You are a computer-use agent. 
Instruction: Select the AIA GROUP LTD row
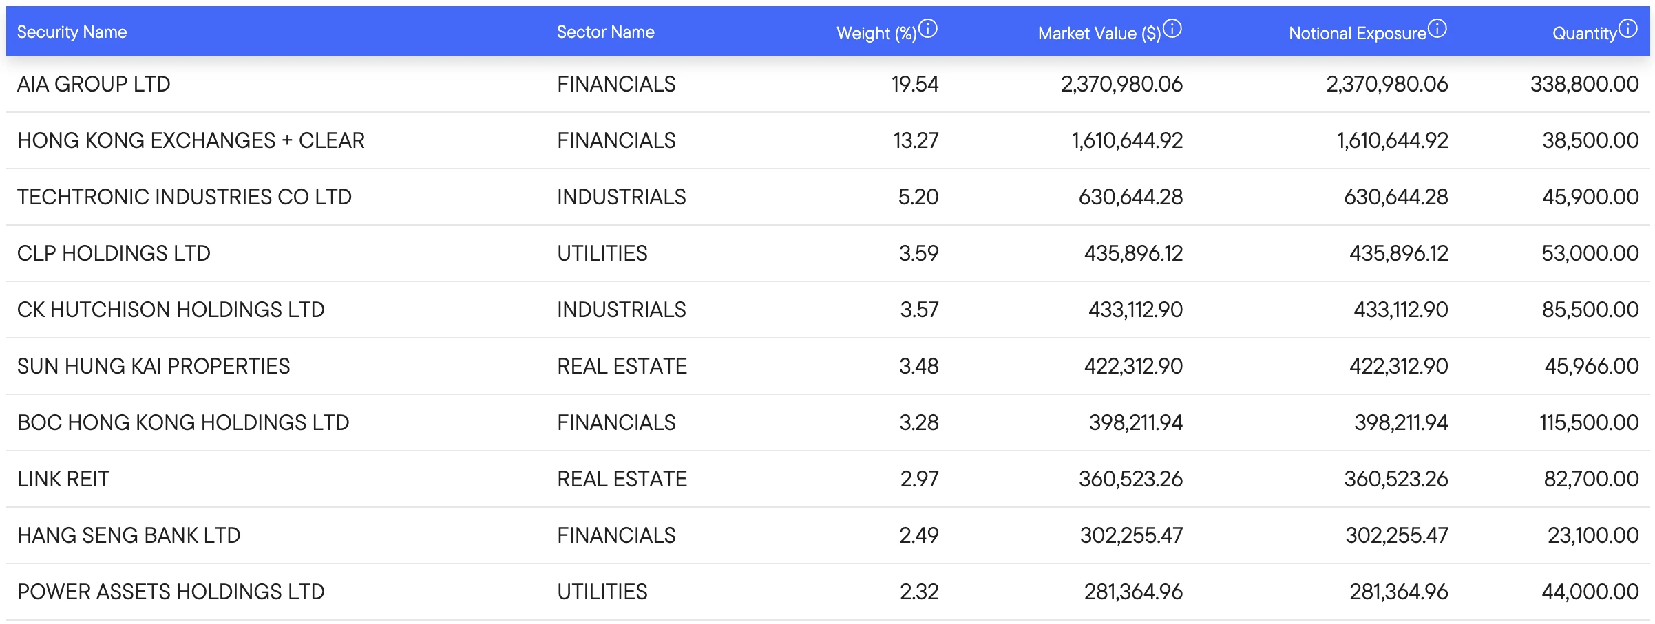[x=94, y=84]
